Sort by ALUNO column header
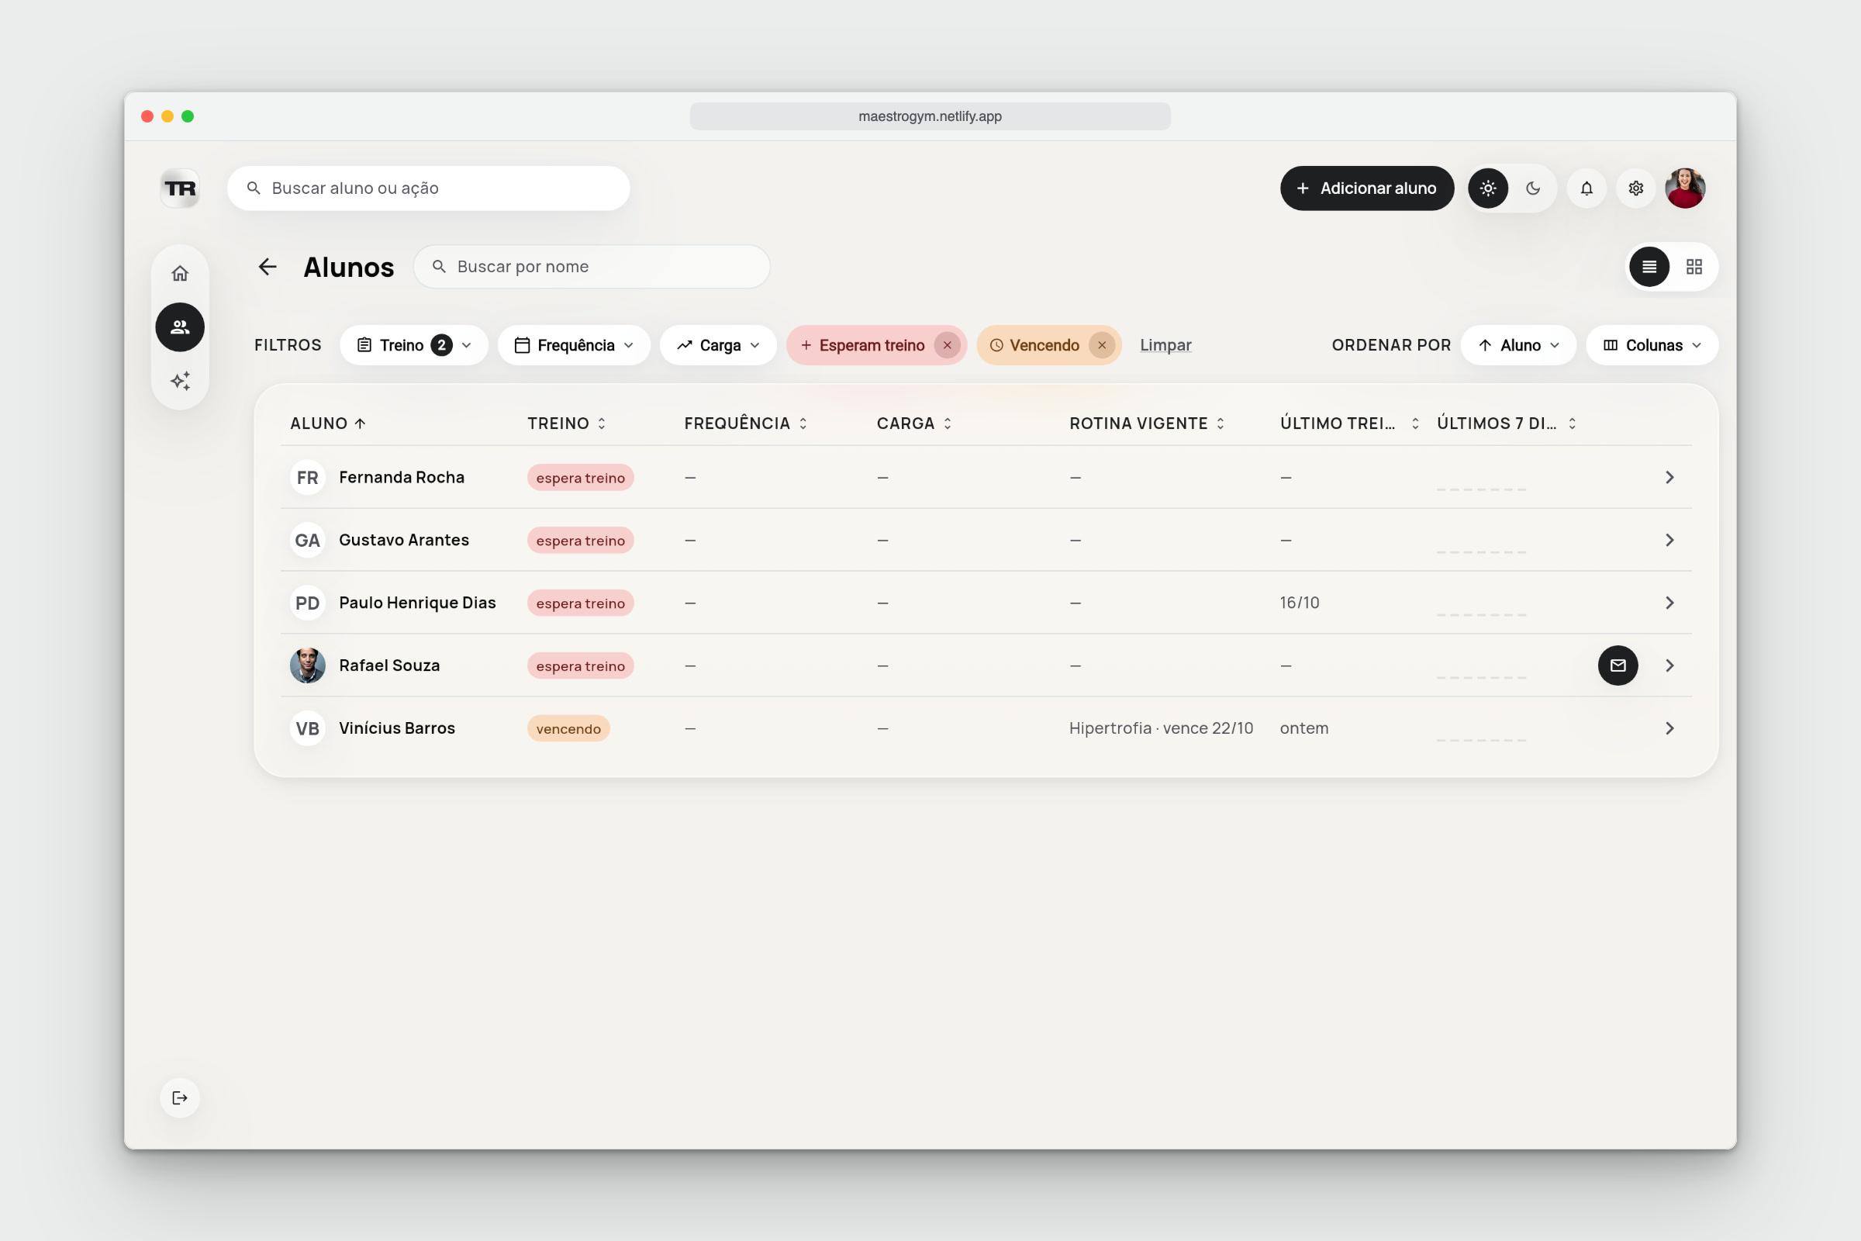The height and width of the screenshot is (1241, 1861). click(327, 423)
